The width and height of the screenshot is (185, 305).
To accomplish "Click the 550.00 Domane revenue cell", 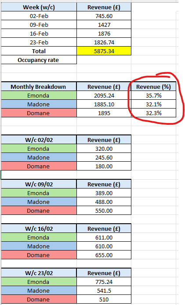I will click(x=104, y=211).
